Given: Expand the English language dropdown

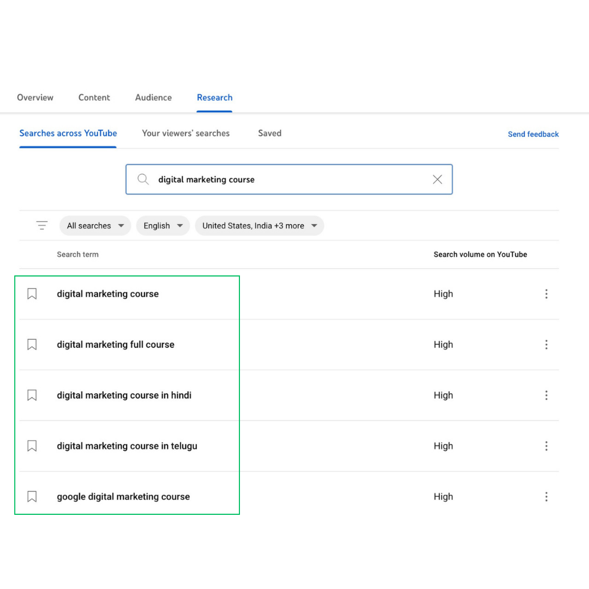Looking at the screenshot, I should pos(163,226).
